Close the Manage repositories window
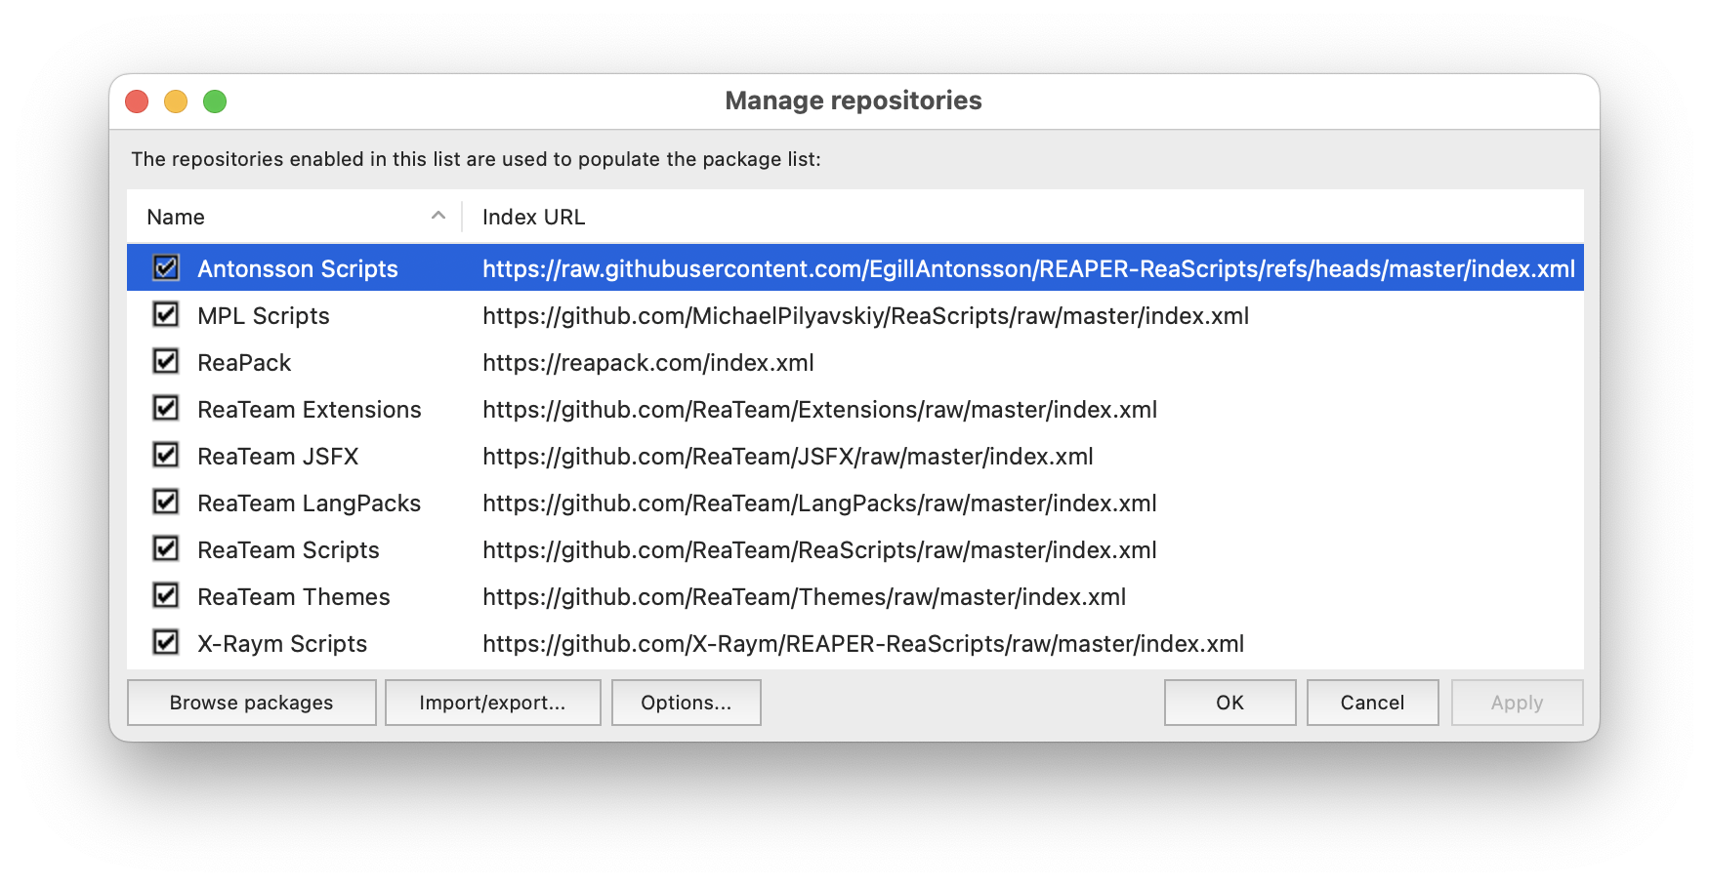The image size is (1709, 886). tap(137, 101)
